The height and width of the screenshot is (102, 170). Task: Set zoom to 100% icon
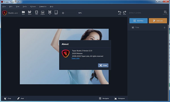56,12
